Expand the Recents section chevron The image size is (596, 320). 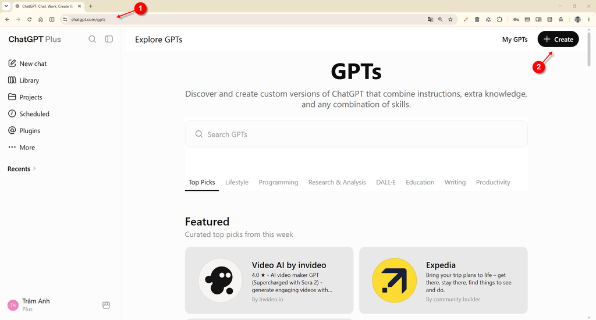[34, 168]
